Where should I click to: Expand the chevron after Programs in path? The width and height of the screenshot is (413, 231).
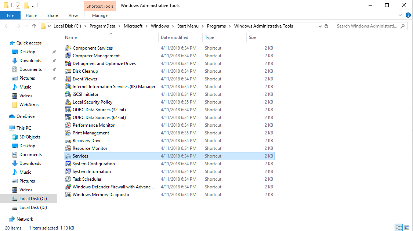[230, 26]
